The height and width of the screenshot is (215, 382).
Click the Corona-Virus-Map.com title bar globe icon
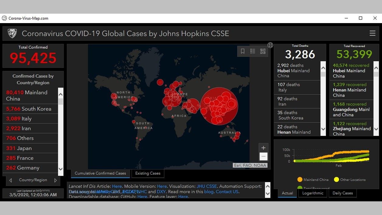click(x=4, y=18)
